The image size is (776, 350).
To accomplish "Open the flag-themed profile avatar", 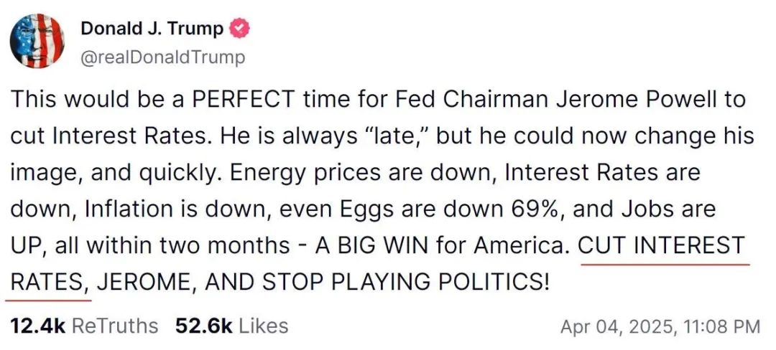I will (x=37, y=42).
